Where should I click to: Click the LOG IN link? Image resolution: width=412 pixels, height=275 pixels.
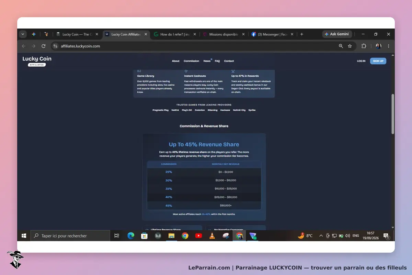pos(361,61)
